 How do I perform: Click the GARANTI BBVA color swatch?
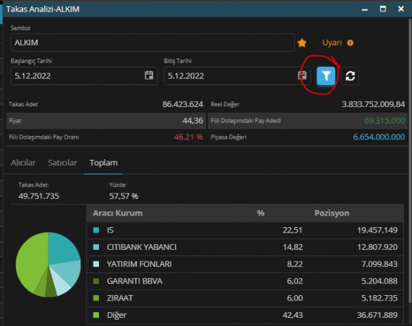(x=96, y=281)
